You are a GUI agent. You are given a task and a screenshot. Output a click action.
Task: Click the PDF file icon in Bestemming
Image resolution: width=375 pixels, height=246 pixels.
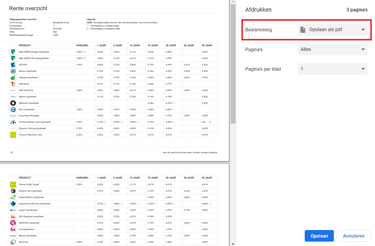pos(303,30)
